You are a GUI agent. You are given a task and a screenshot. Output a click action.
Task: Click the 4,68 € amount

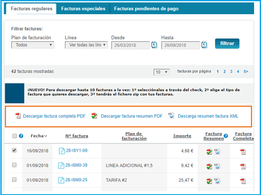(187, 151)
